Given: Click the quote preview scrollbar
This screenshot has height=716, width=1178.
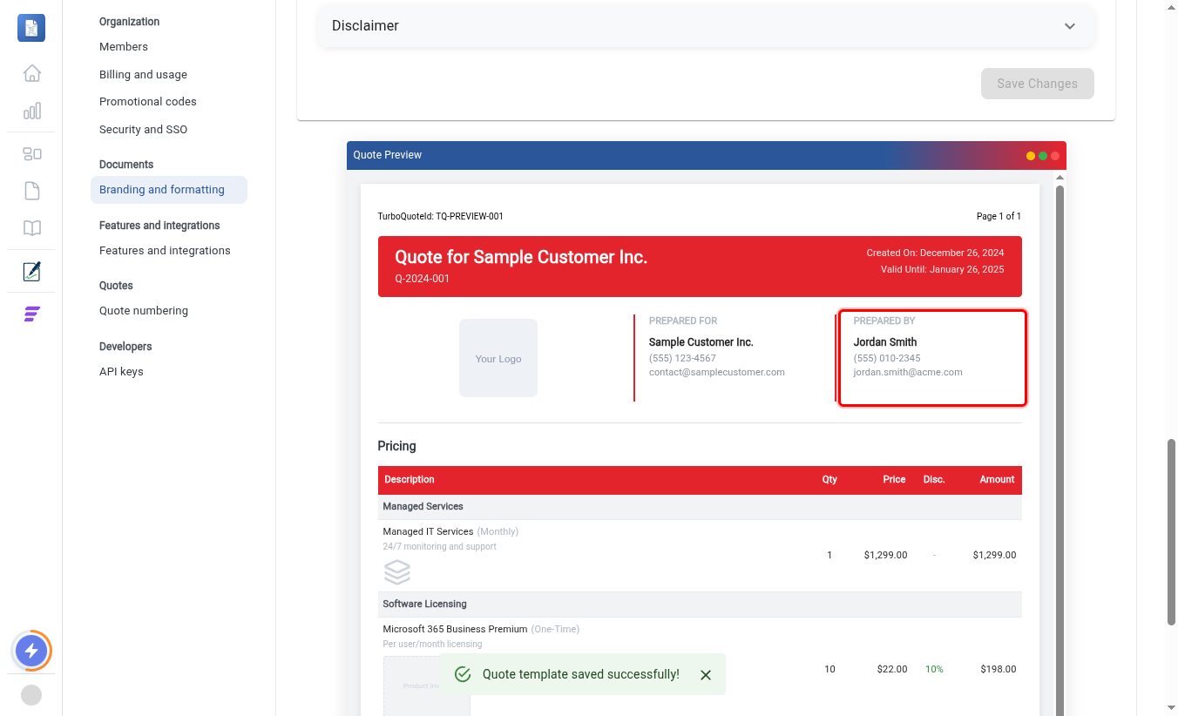Looking at the screenshot, I should click(1060, 449).
